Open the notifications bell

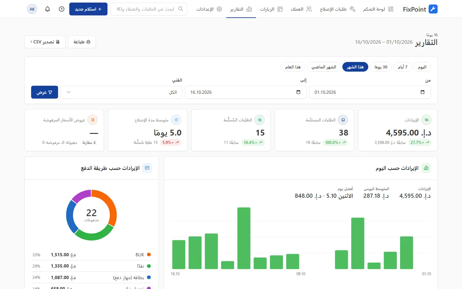click(x=47, y=9)
